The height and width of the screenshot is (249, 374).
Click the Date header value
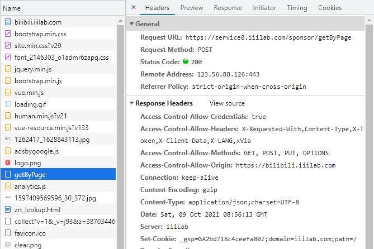214,214
